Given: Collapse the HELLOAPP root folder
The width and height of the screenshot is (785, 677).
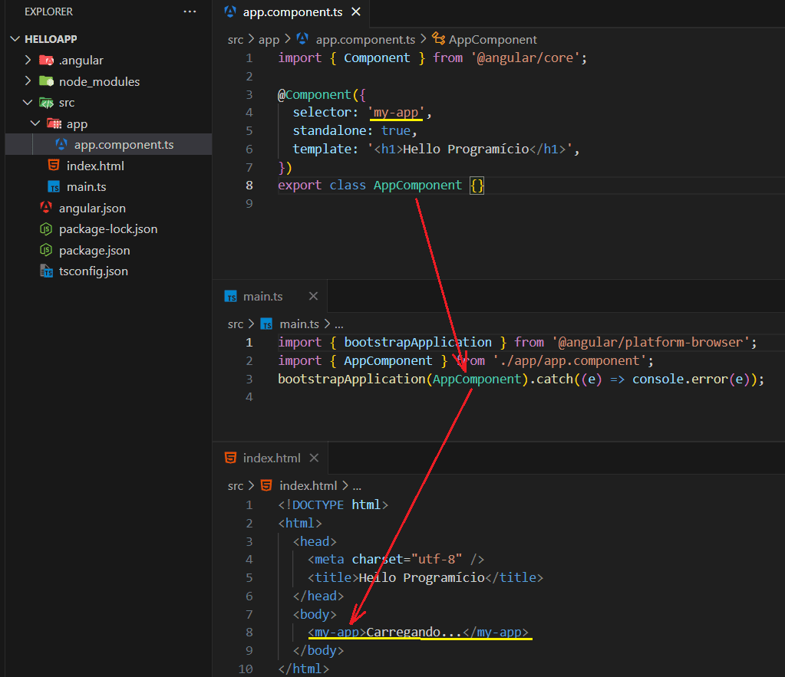Looking at the screenshot, I should (15, 39).
